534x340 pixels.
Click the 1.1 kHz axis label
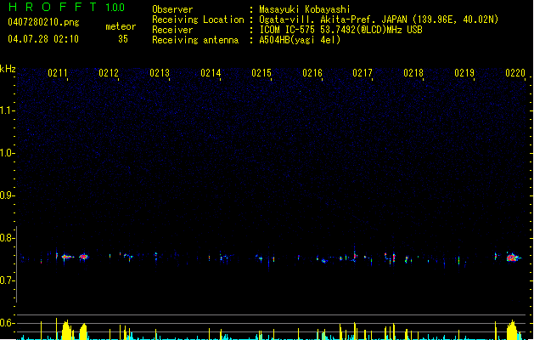click(x=7, y=110)
